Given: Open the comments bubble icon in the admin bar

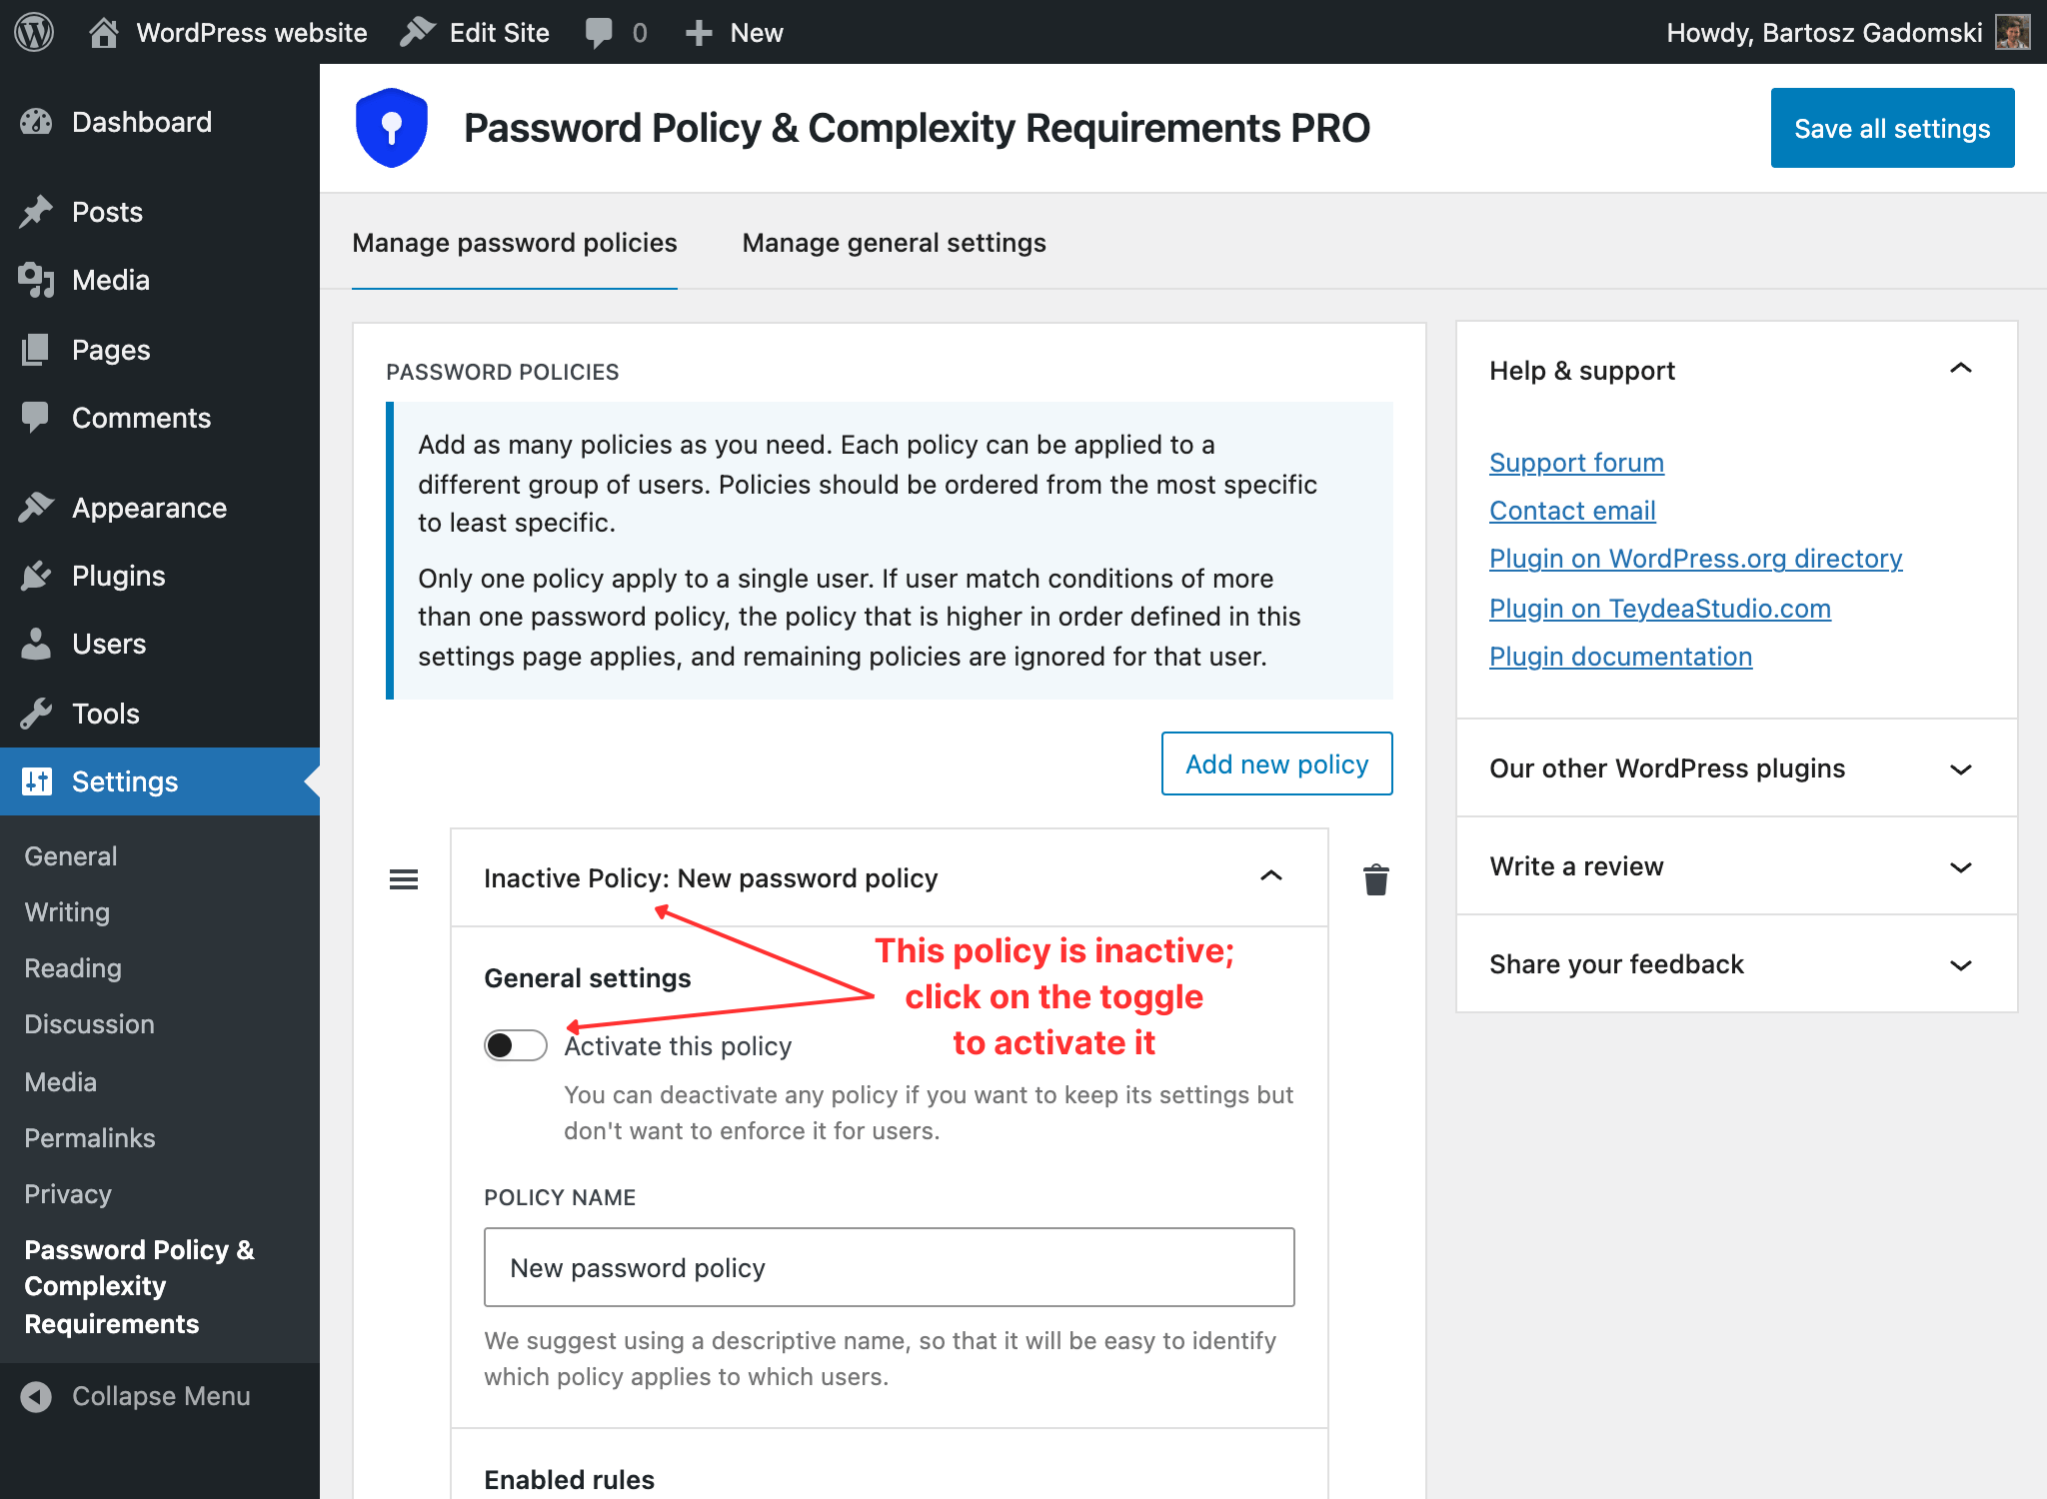Looking at the screenshot, I should pos(599,32).
